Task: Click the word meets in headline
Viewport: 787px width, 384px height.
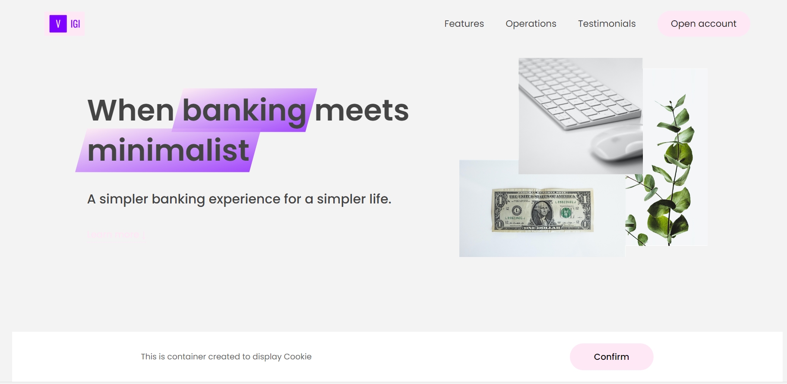Action: click(x=361, y=111)
